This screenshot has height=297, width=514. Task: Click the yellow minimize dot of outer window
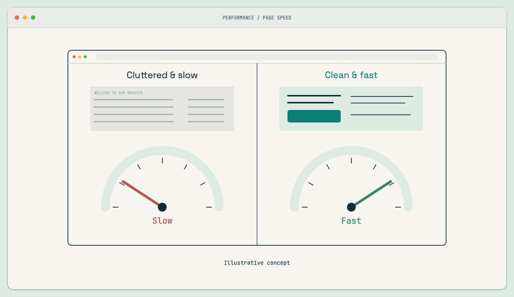pyautogui.click(x=25, y=18)
